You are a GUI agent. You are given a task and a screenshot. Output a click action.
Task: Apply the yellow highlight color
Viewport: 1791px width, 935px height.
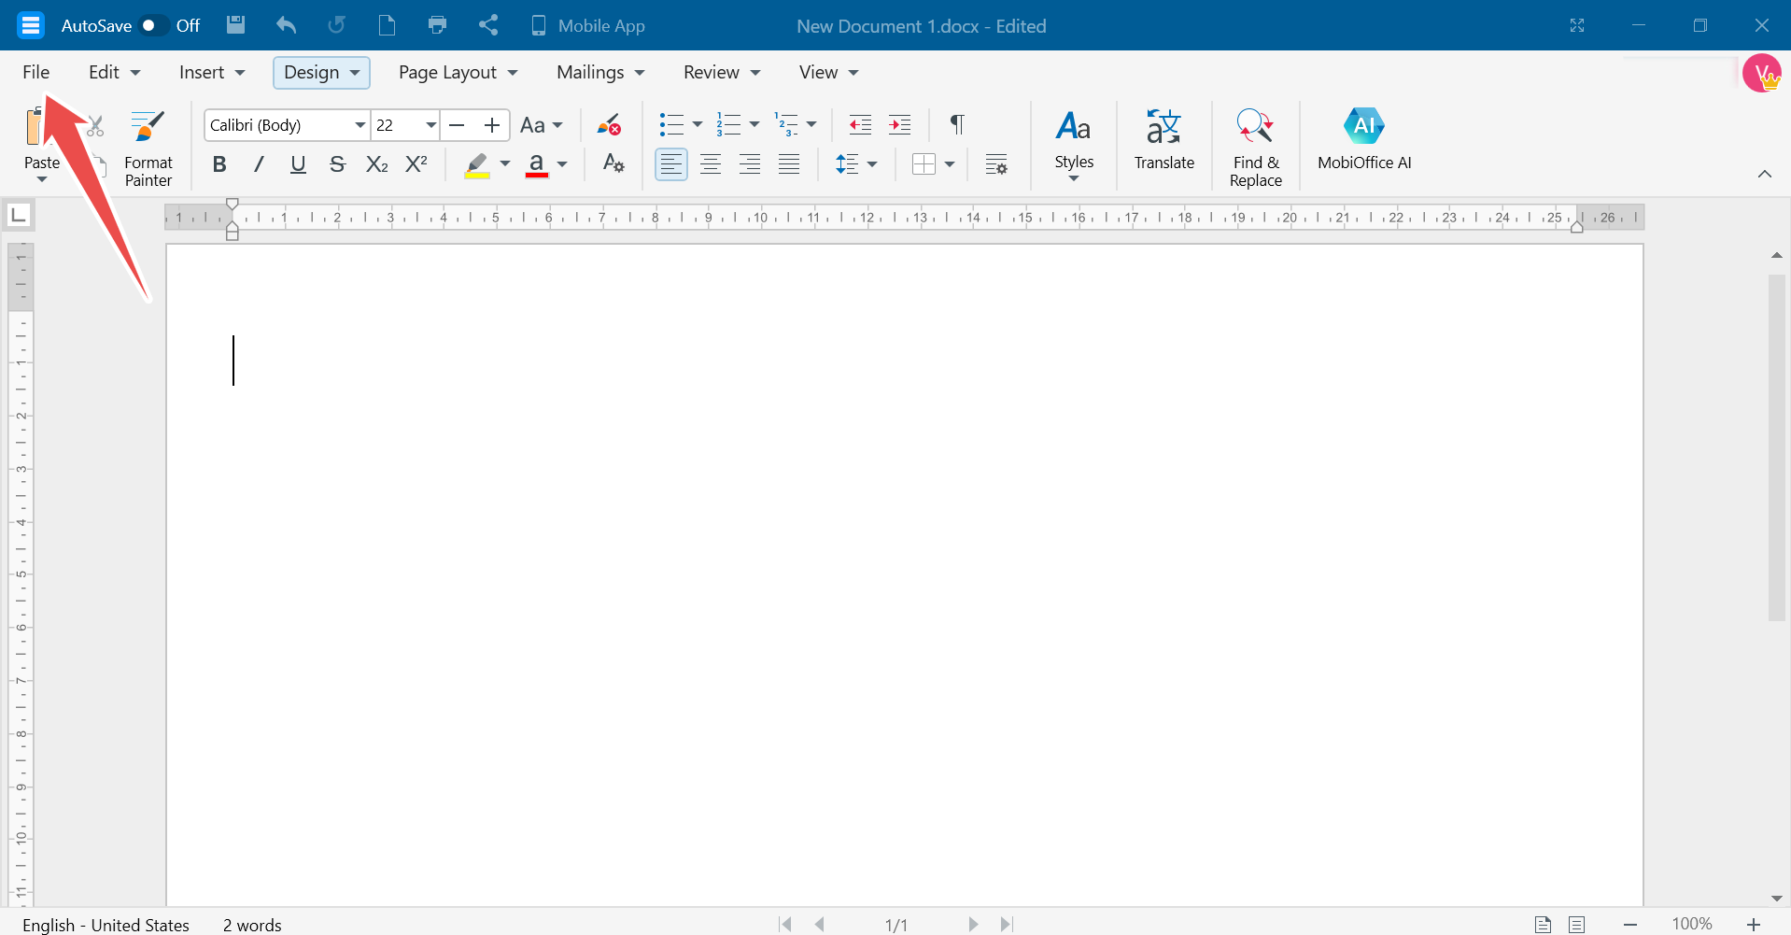477,164
